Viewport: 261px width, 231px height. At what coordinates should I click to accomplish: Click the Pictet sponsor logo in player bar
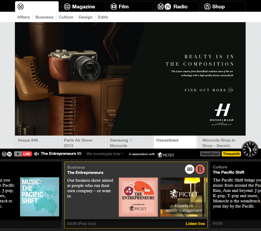pyautogui.click(x=166, y=154)
